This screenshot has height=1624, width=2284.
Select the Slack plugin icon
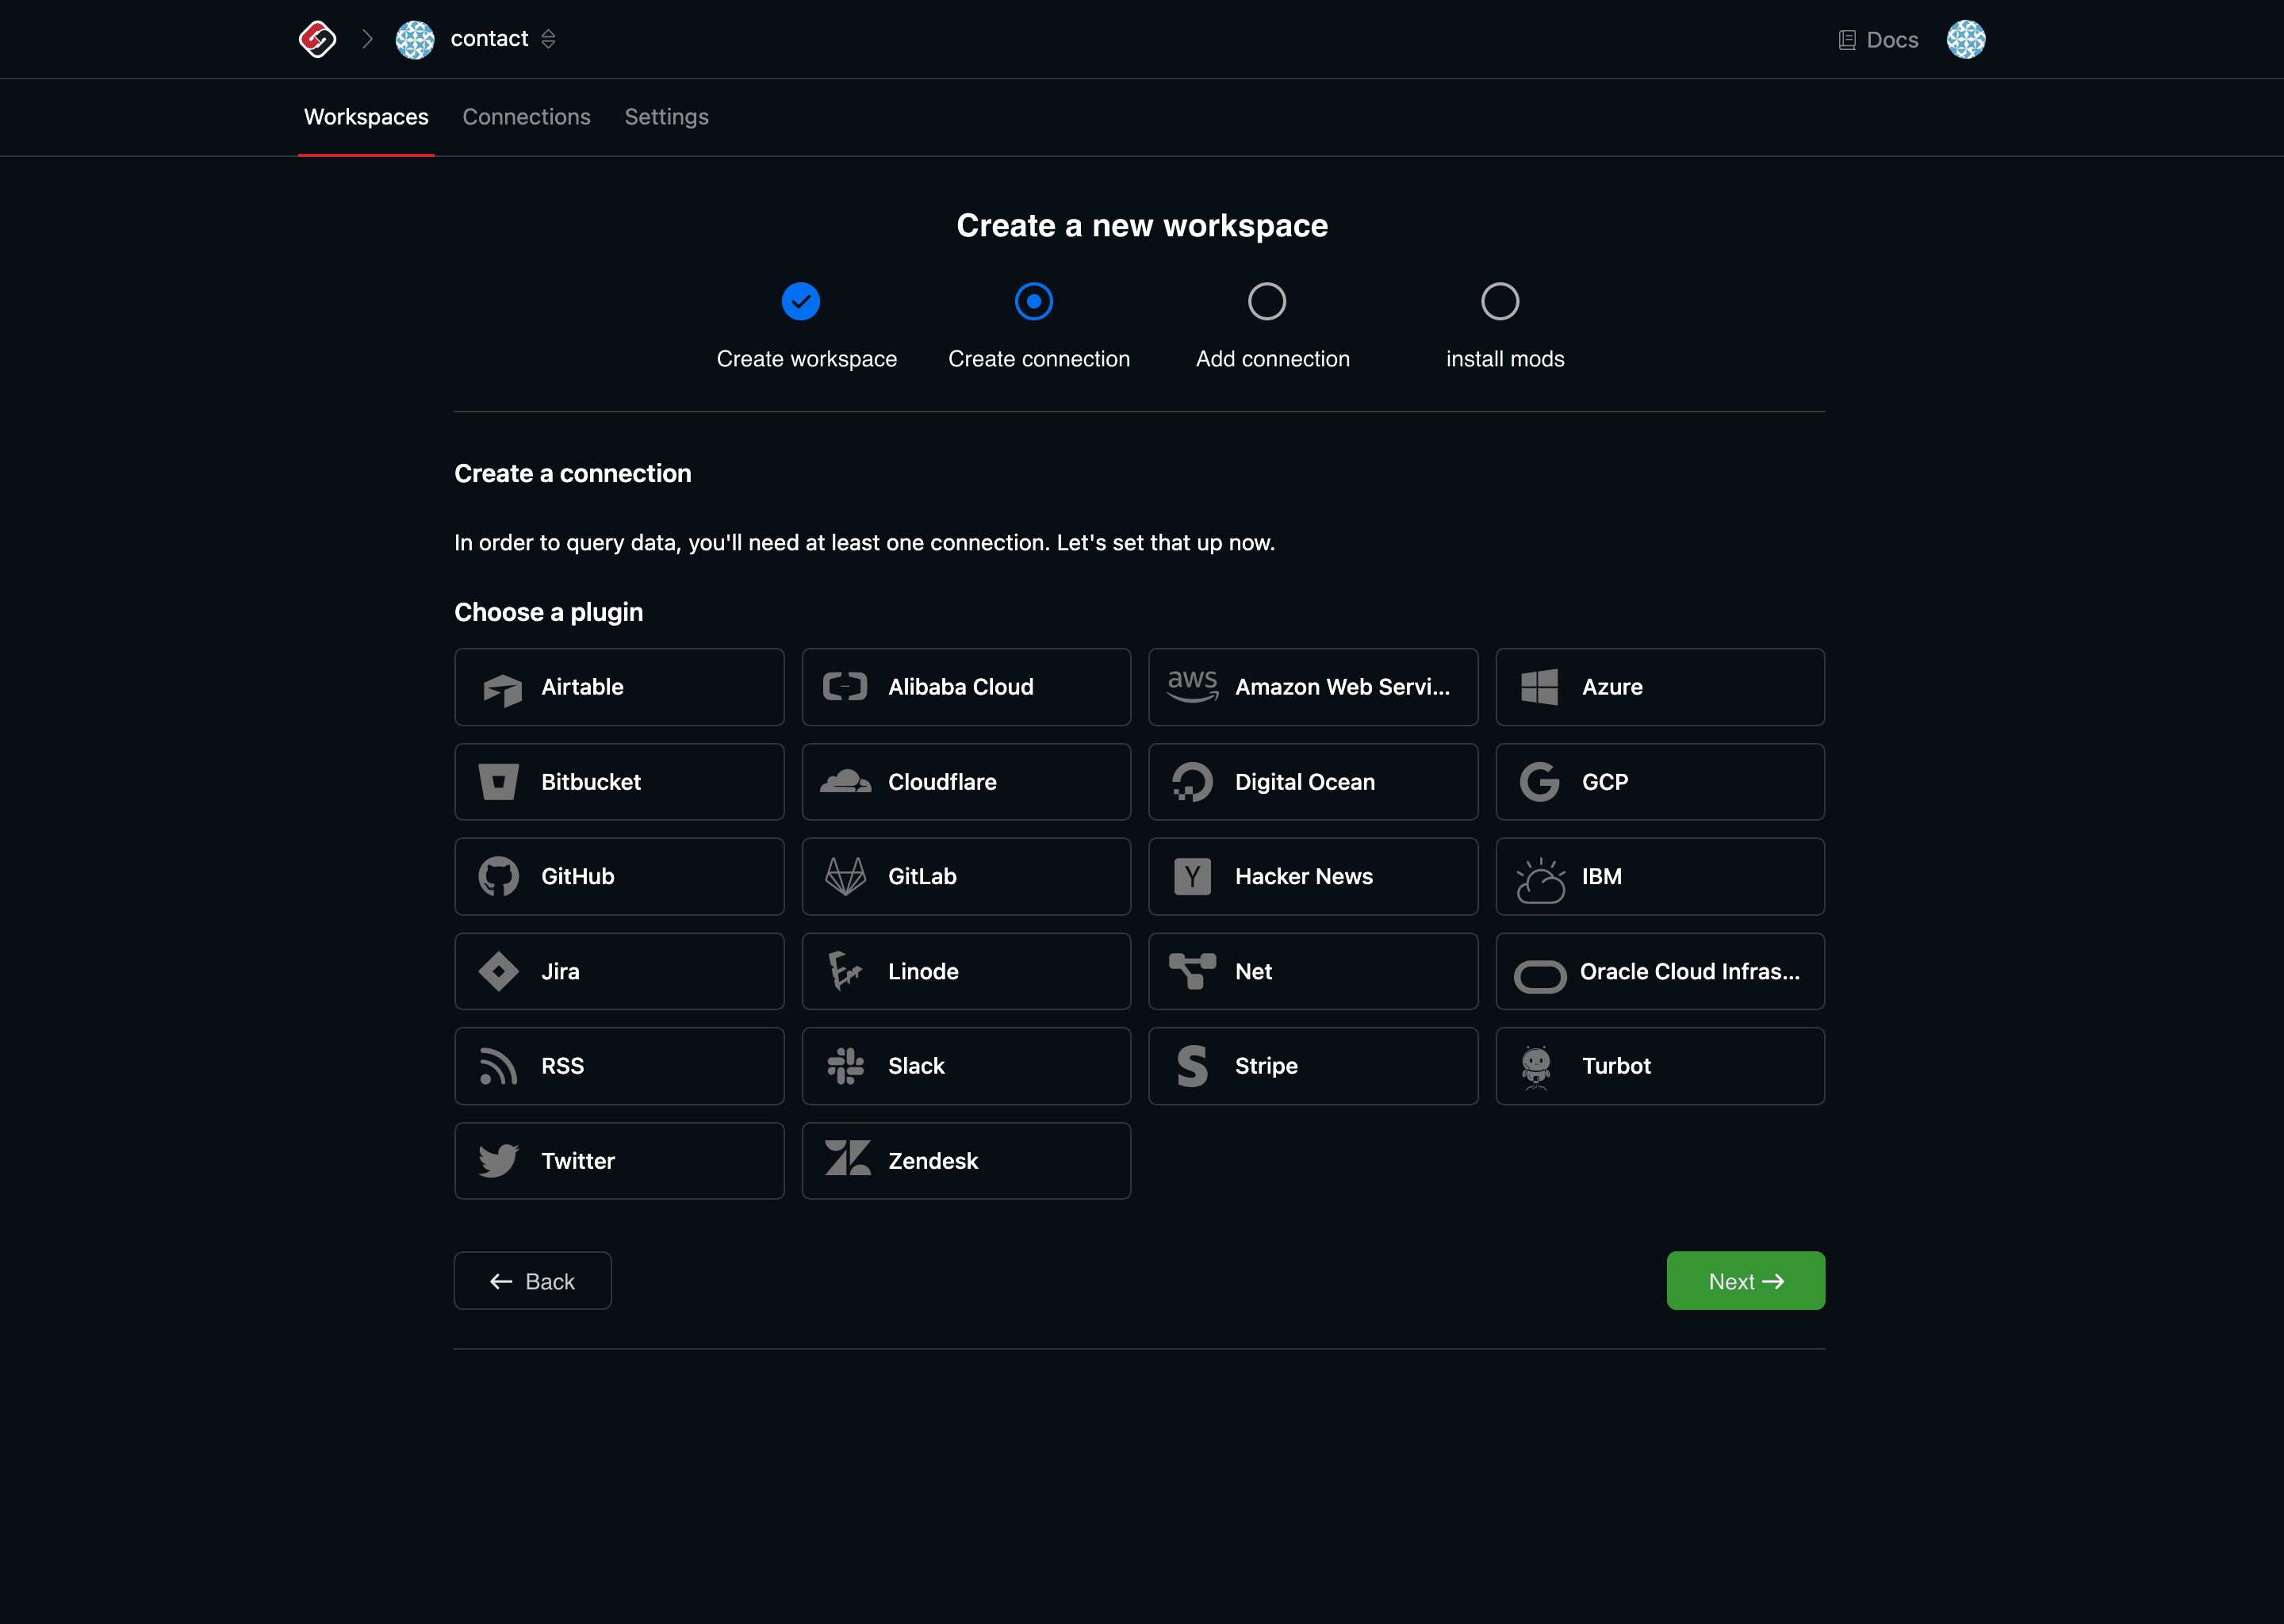tap(845, 1065)
